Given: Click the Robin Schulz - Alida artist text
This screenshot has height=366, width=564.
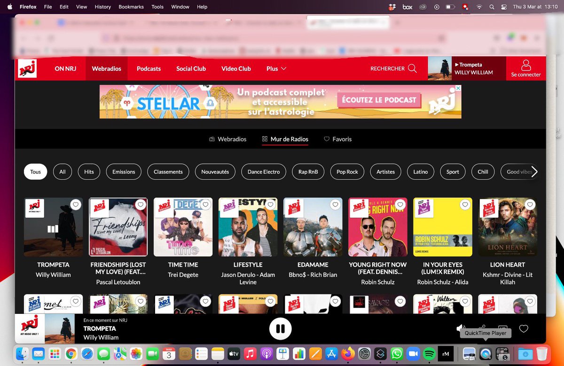Looking at the screenshot, I should pos(442,282).
